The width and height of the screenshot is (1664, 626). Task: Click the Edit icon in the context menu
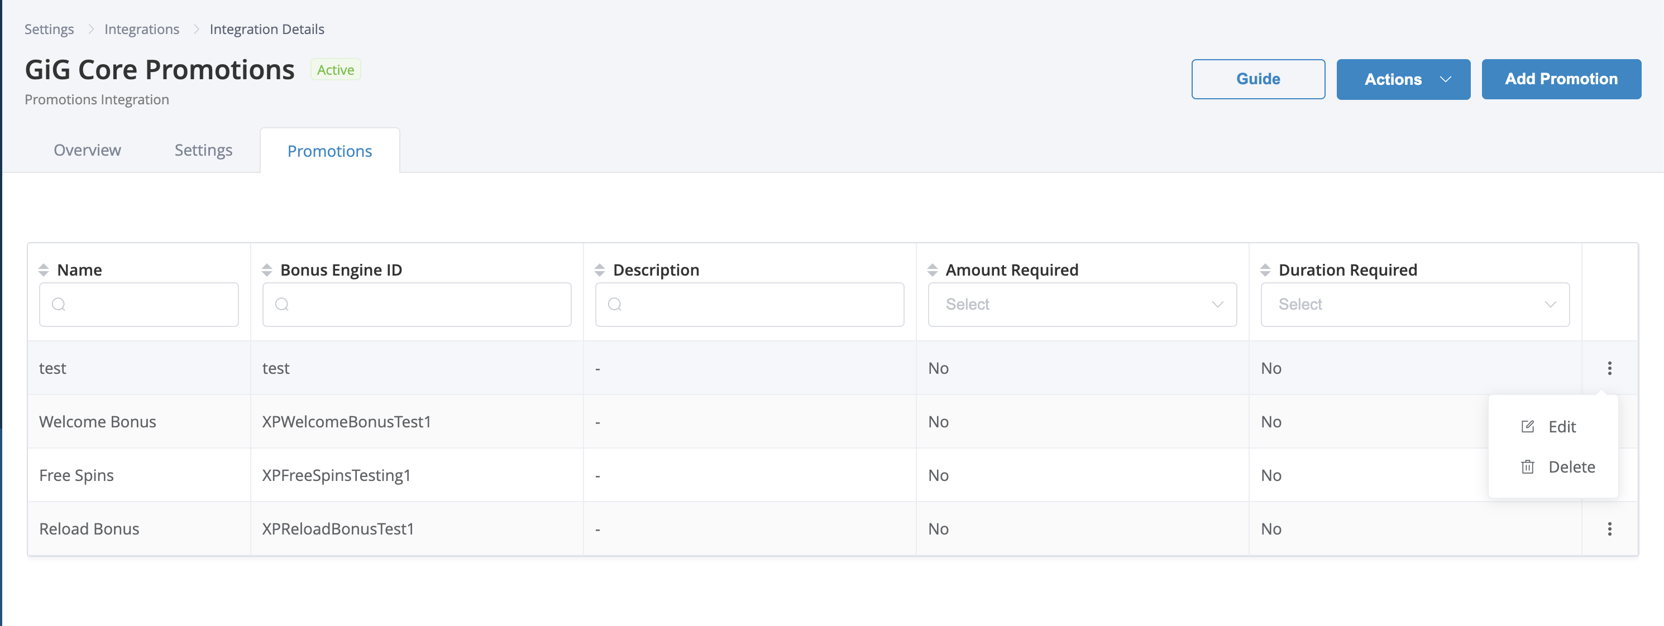[x=1528, y=426]
